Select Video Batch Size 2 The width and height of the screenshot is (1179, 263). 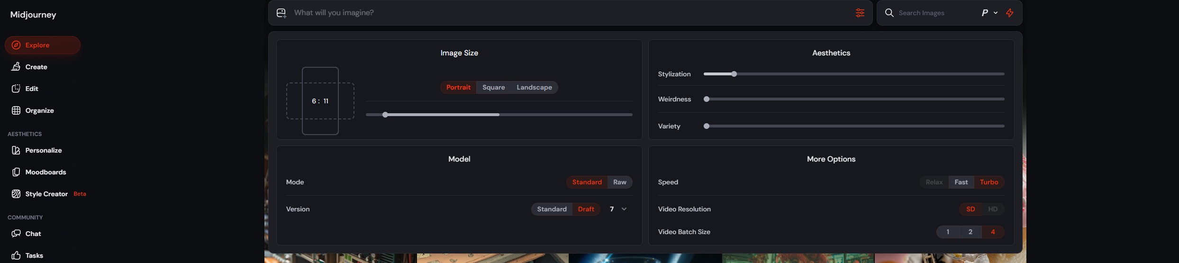970,232
